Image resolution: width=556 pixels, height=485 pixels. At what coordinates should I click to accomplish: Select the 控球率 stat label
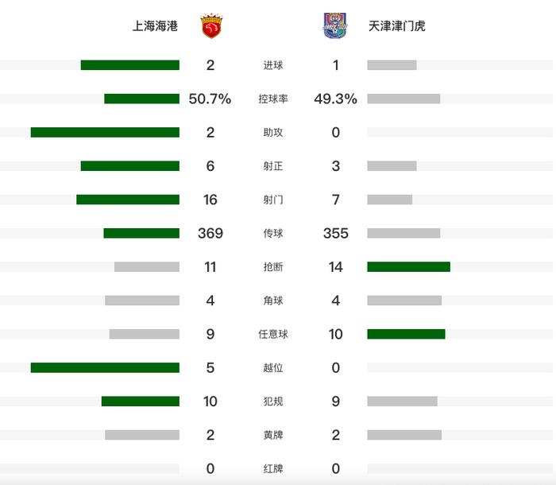coord(273,99)
